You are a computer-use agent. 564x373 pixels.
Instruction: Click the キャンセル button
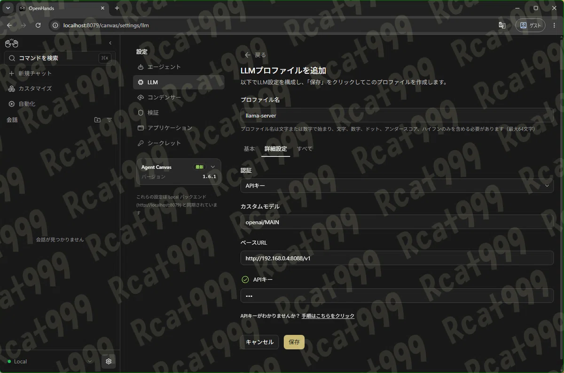[259, 342]
